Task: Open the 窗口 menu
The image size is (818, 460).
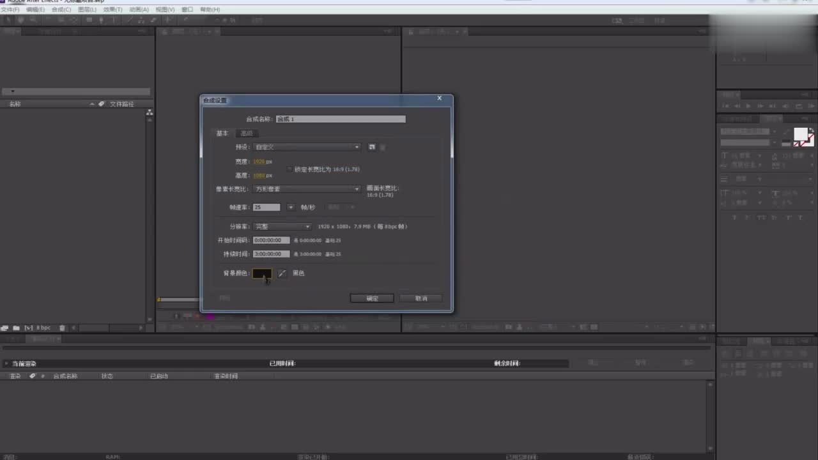Action: 187,10
